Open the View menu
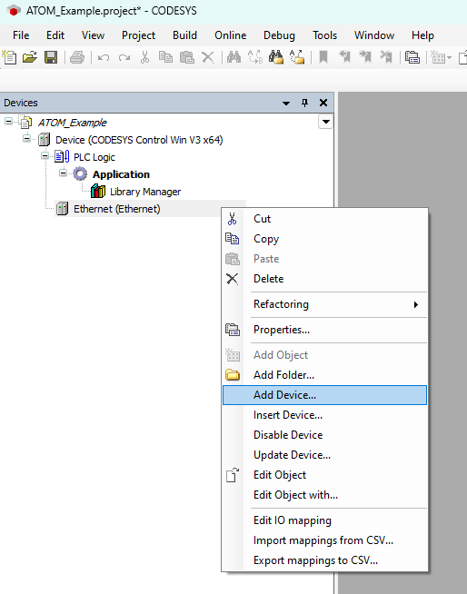 (93, 35)
